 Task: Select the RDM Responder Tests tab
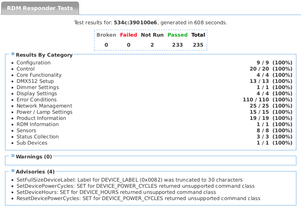click(40, 8)
